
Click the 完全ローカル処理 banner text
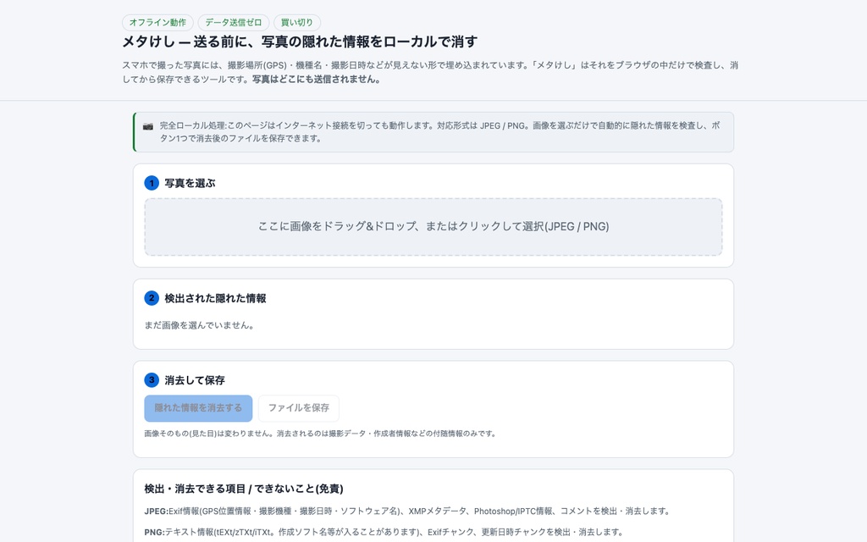point(440,131)
